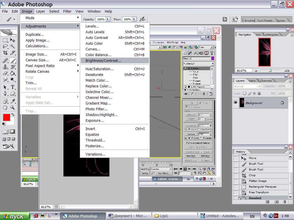Create new snapshot in History panel
Viewport: 294px width, 220px height.
(276, 202)
